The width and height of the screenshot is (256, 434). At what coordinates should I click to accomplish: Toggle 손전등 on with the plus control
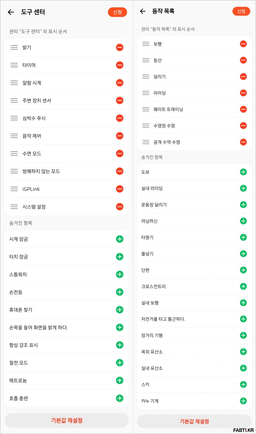[120, 292]
